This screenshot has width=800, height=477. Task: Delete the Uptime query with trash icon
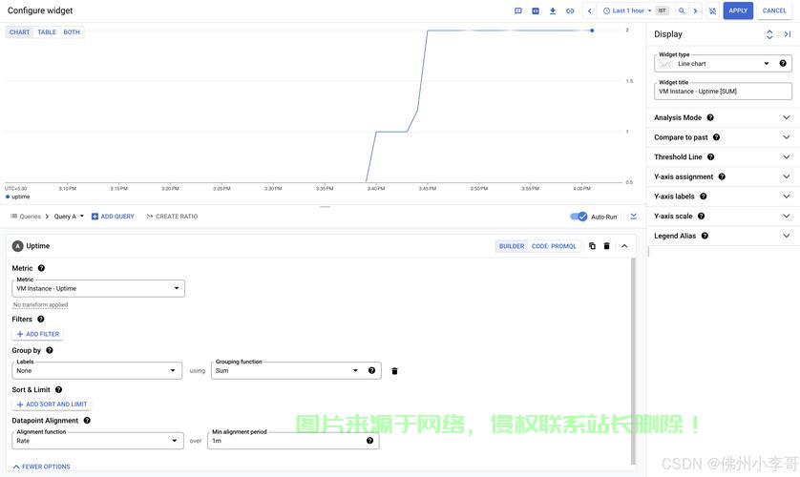point(606,246)
